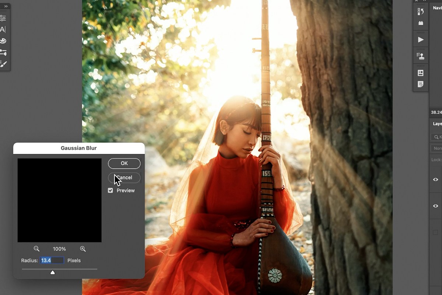Switch to the Navigator panel tab
This screenshot has height=295, width=442.
click(x=437, y=8)
